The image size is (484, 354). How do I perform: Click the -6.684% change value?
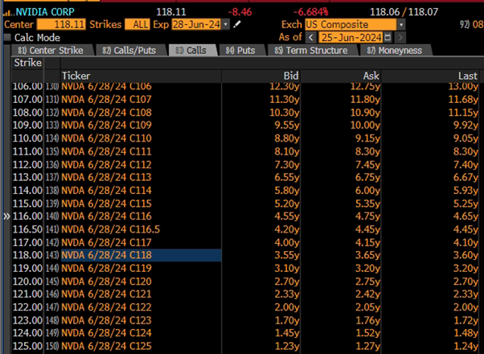(x=311, y=12)
